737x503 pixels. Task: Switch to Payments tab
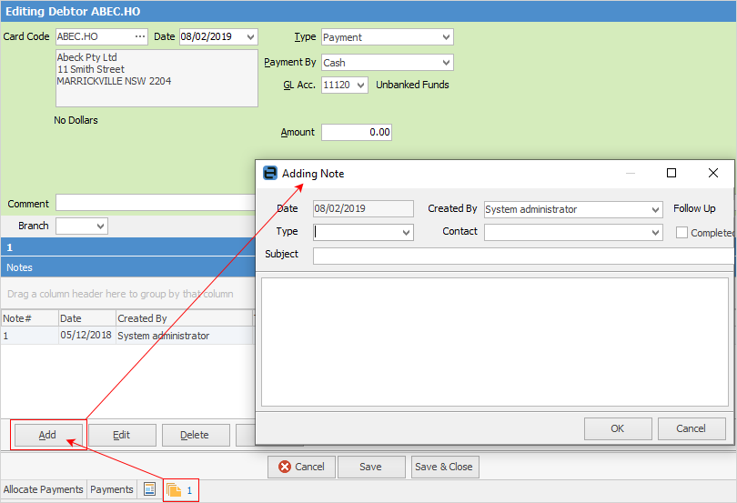(112, 489)
